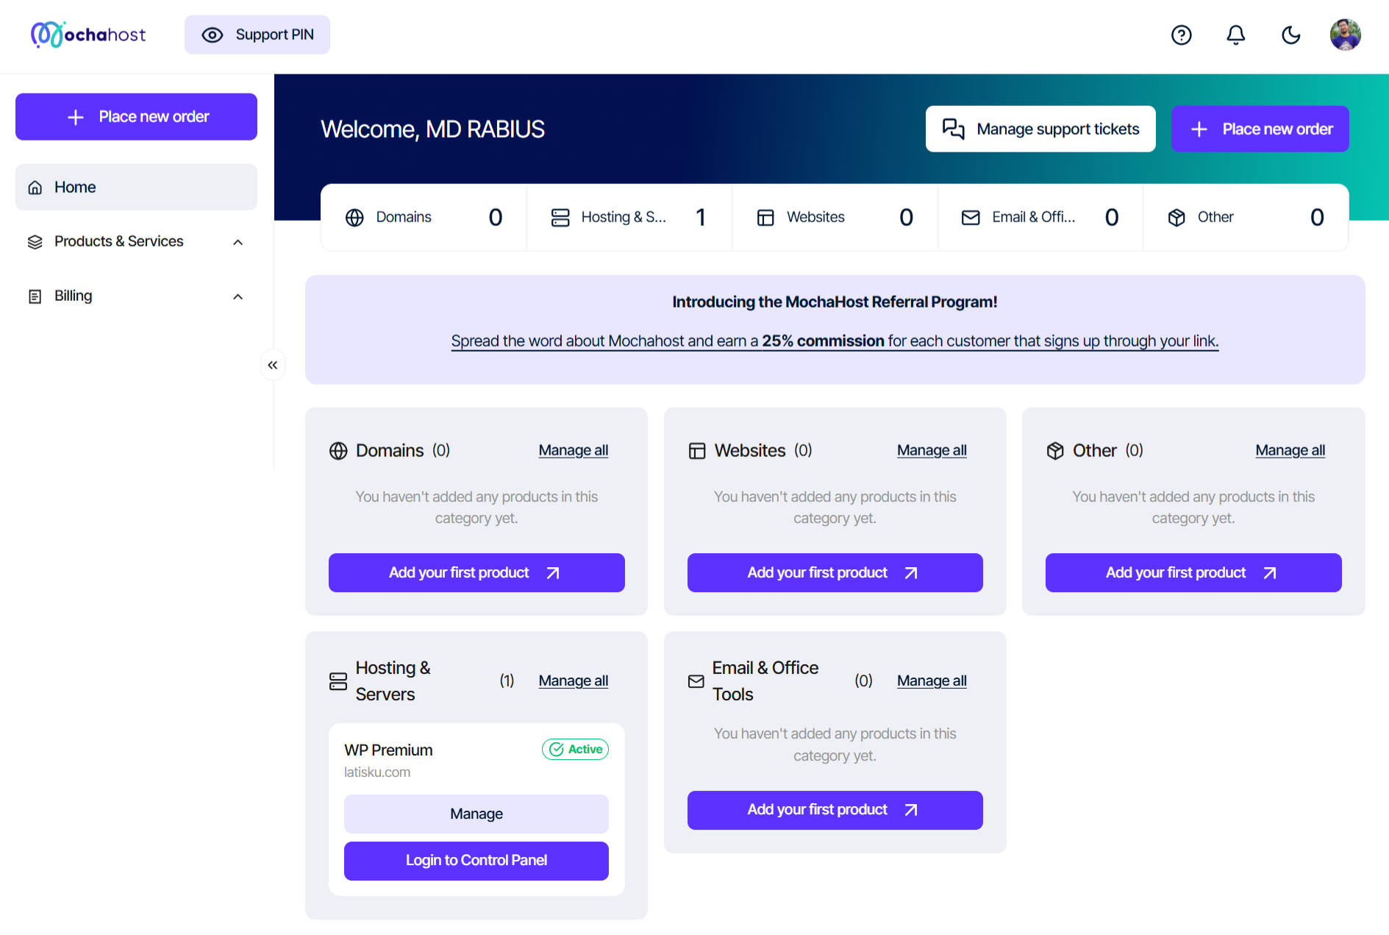
Task: Select the Email & Office summary tab
Action: point(1040,217)
